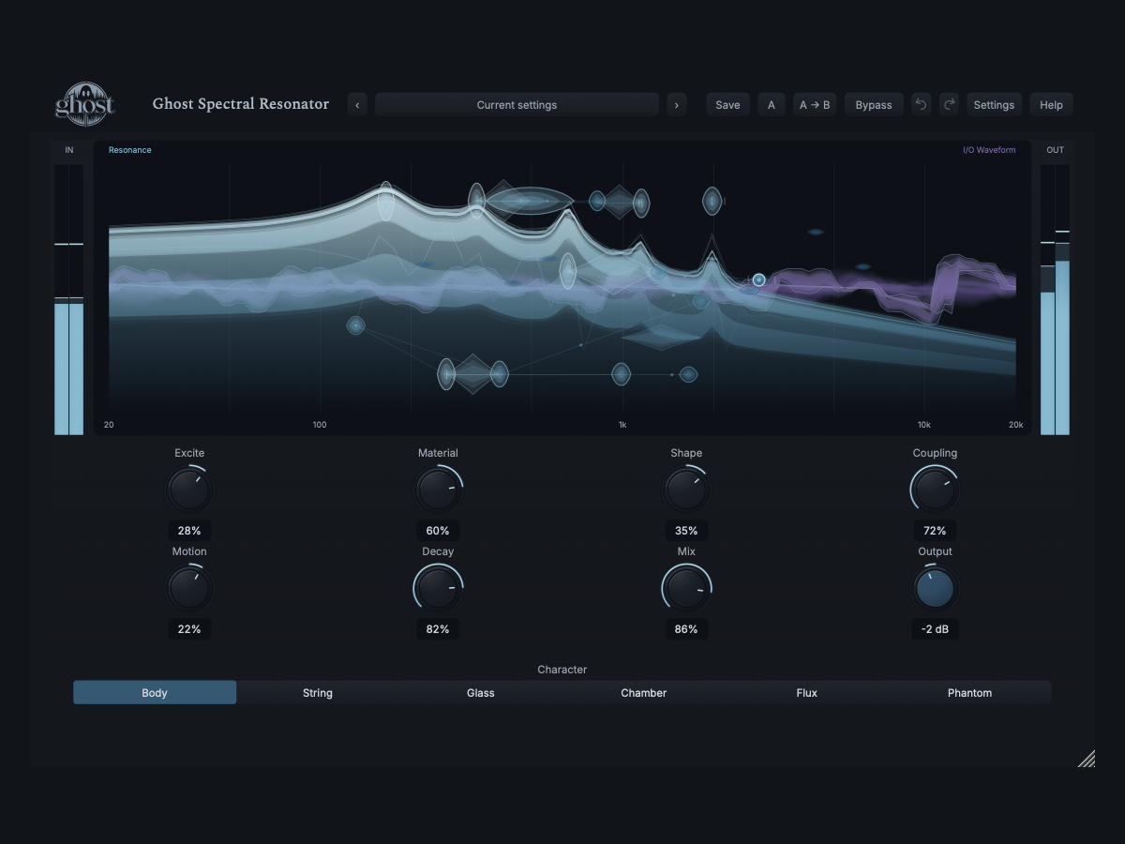
Task: Click the Coupling knob
Action: [x=935, y=490]
